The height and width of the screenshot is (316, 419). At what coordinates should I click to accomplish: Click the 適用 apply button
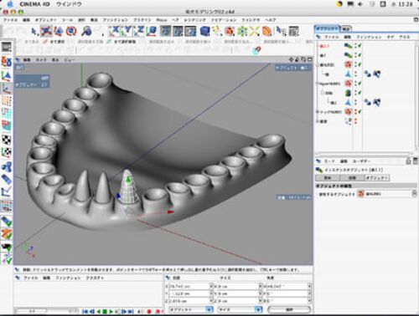coord(289,309)
